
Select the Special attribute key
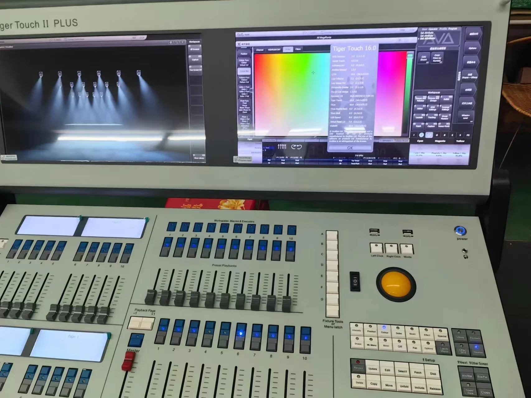pyautogui.click(x=441, y=335)
